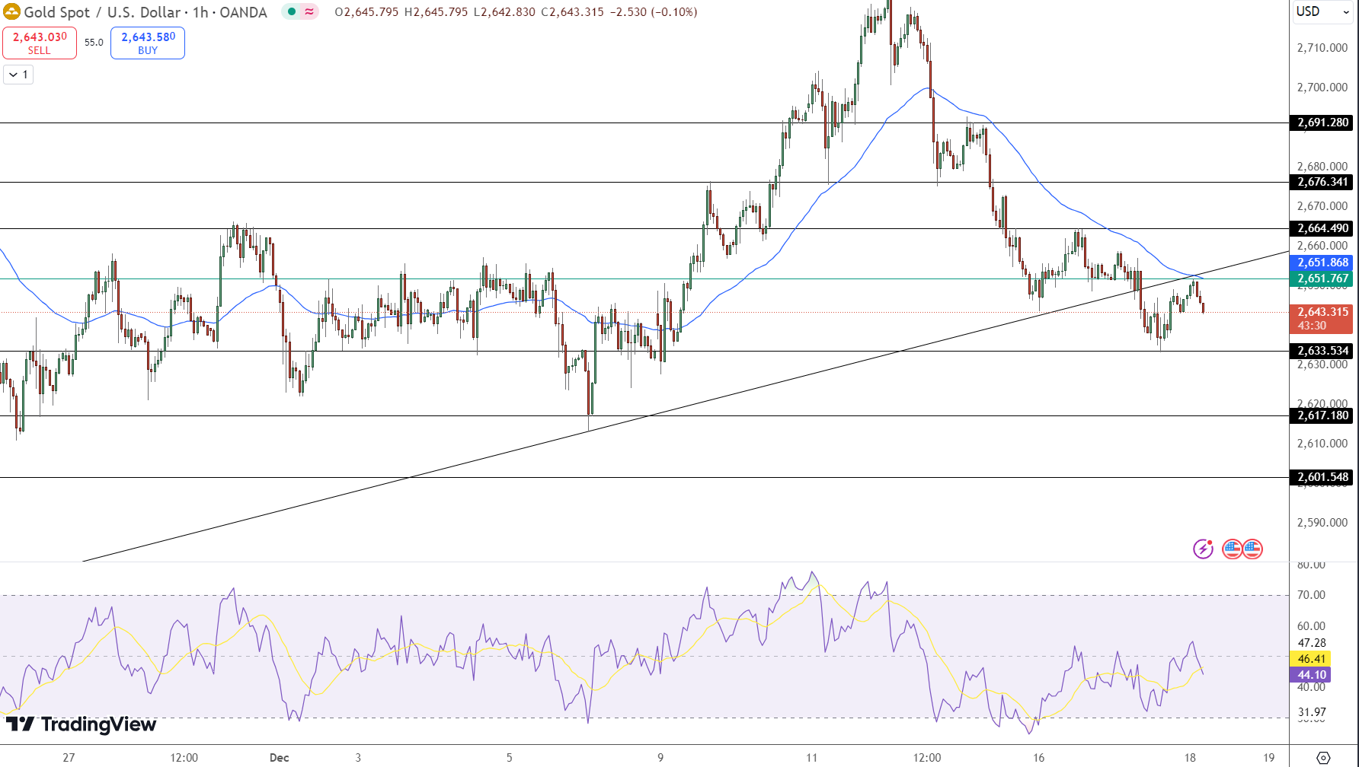Click the 2,676.341 price level label
This screenshot has width=1359, height=767.
point(1322,182)
